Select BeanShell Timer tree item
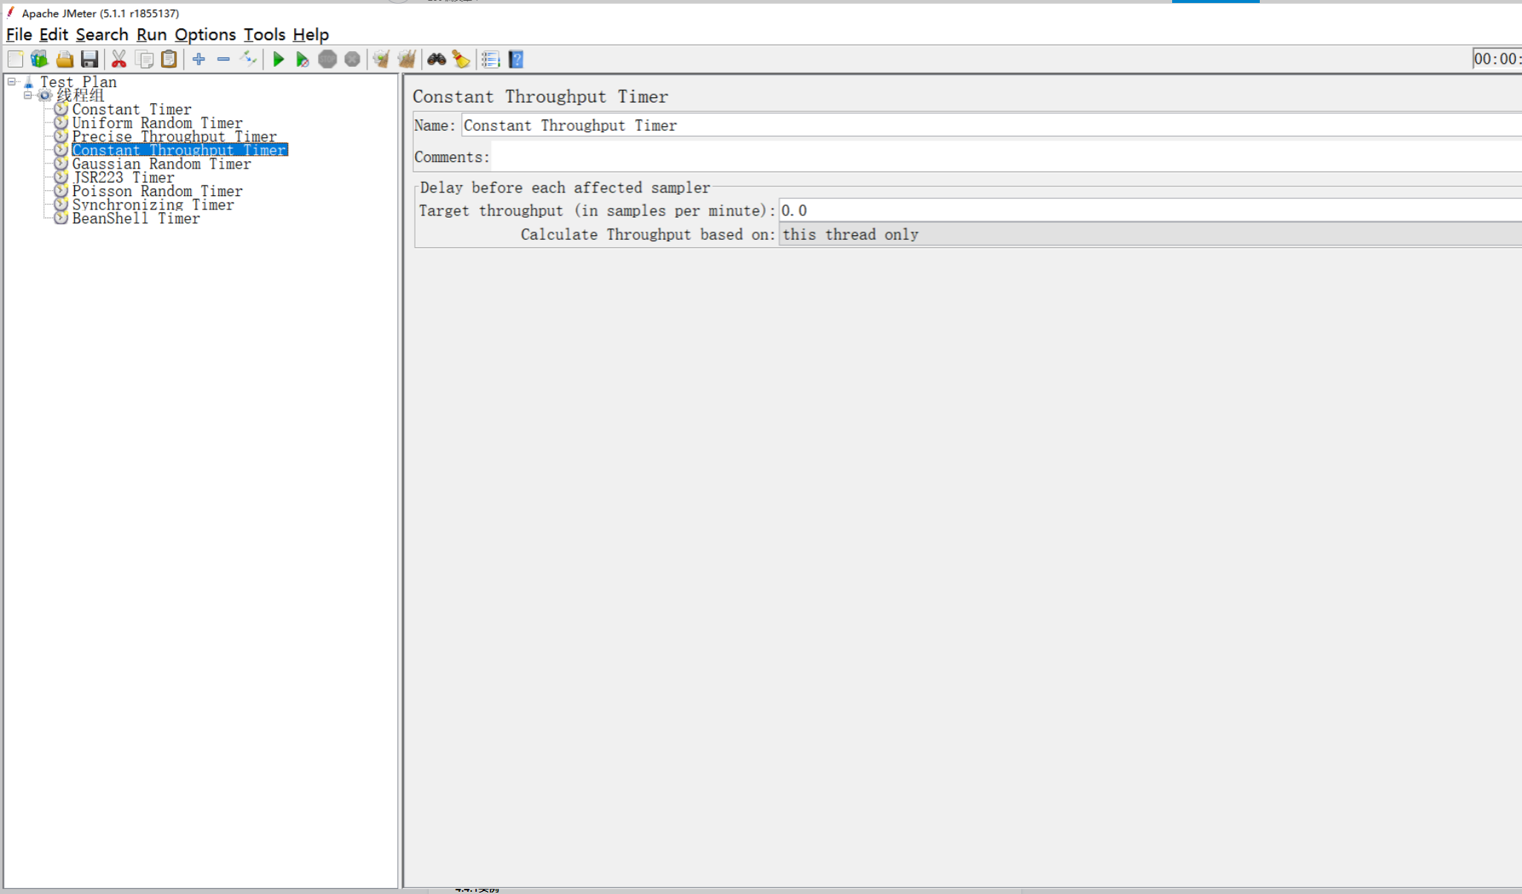1522x894 pixels. pyautogui.click(x=135, y=218)
